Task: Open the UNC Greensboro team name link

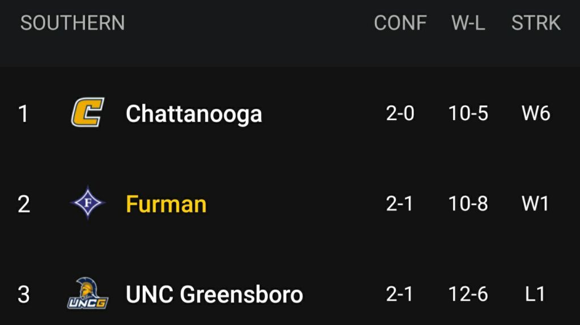Action: (214, 294)
